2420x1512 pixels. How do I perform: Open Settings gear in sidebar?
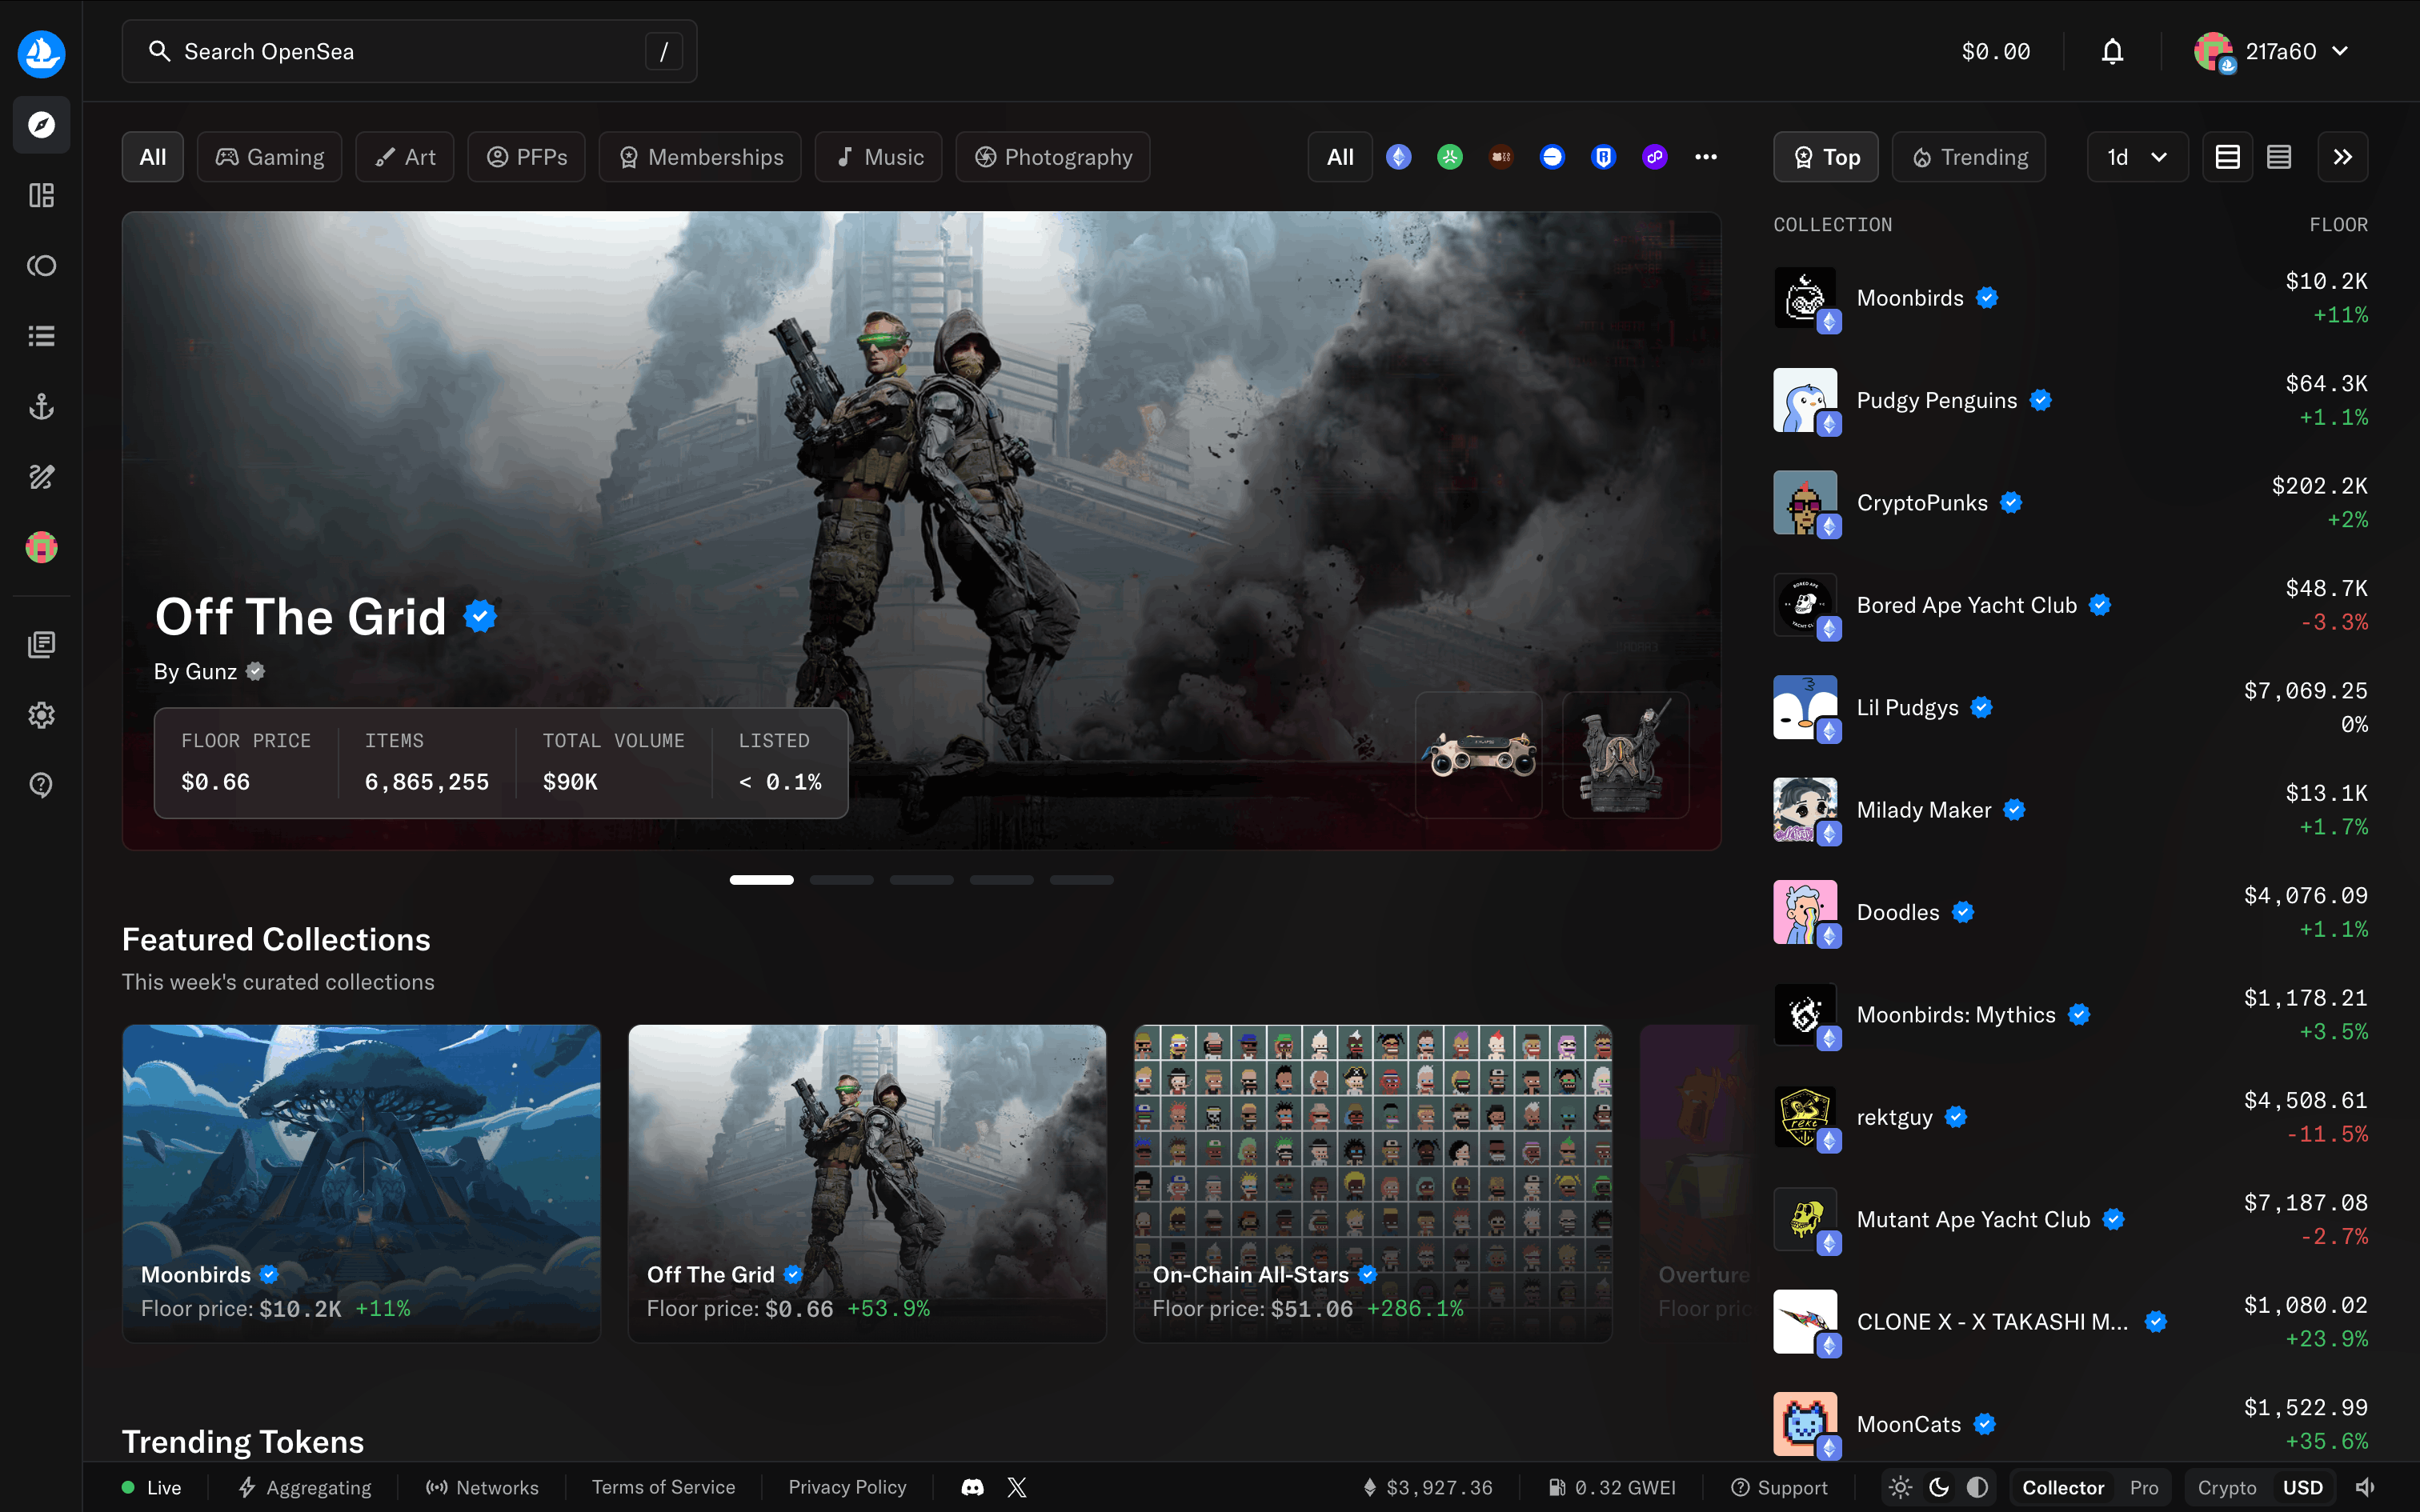click(x=41, y=715)
